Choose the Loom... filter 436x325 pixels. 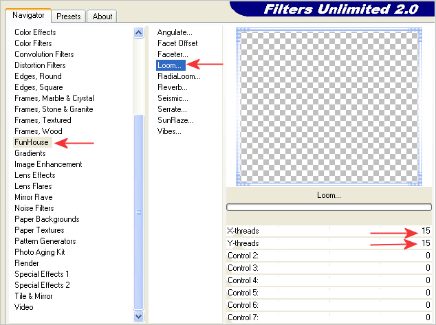coord(171,65)
